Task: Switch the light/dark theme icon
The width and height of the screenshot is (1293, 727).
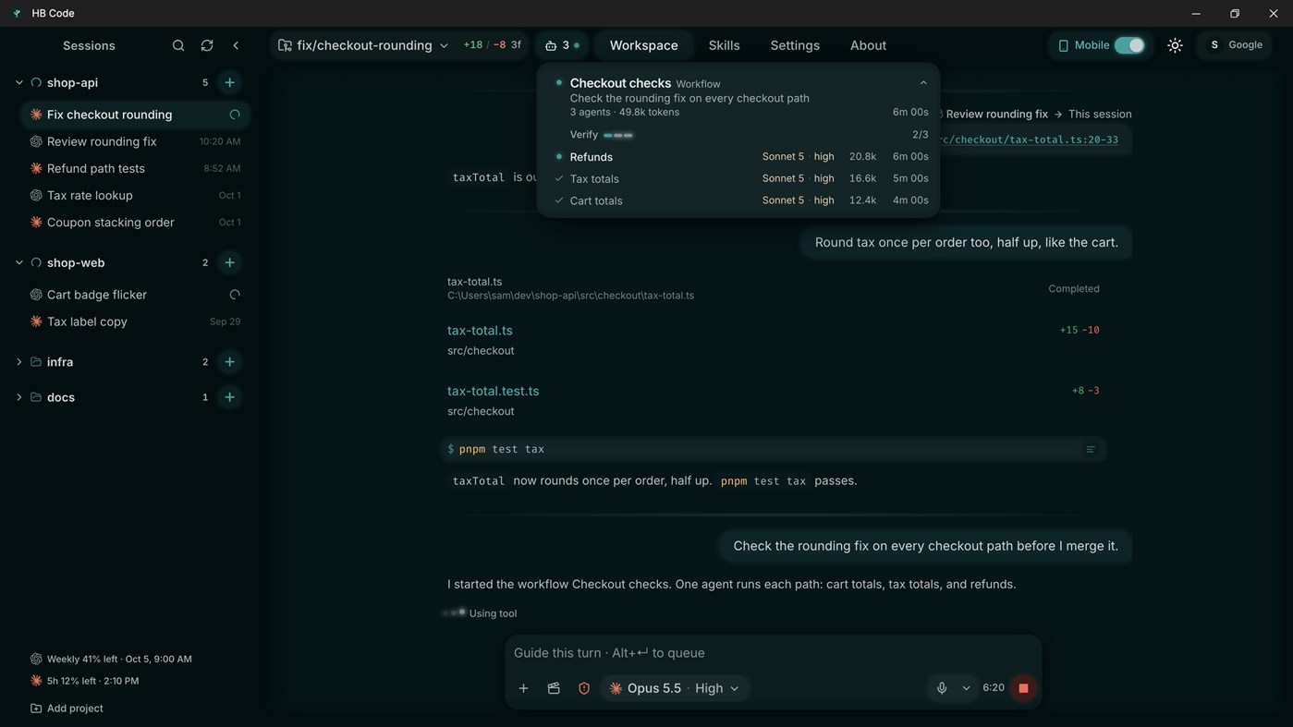Action: [1175, 45]
